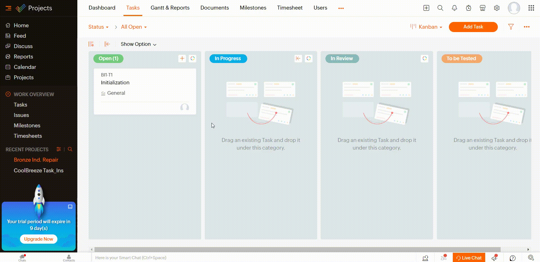Open the Initialization task card

point(115,83)
